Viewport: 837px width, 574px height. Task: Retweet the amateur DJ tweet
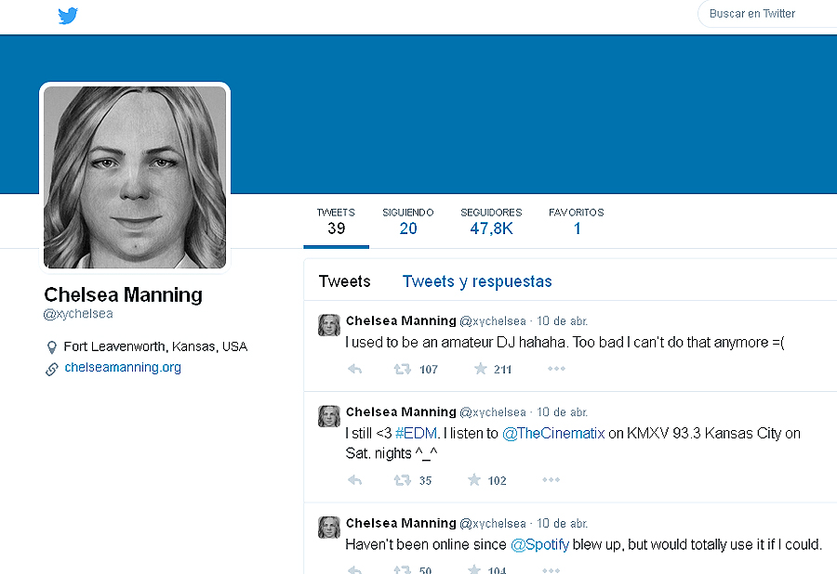pyautogui.click(x=402, y=369)
